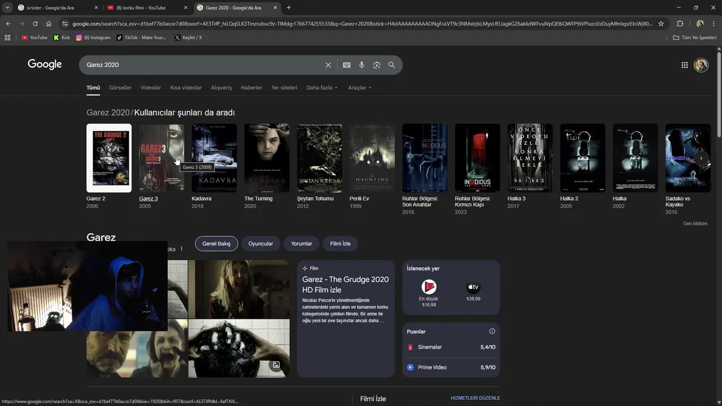Viewport: 722px width, 406px height.
Task: Start voice search with the microphone
Action: [362, 65]
